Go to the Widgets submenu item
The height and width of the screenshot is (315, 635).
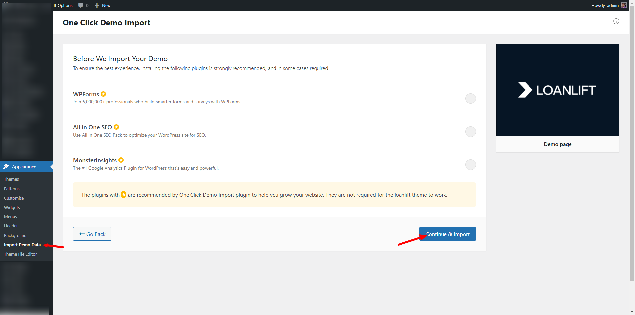pyautogui.click(x=12, y=207)
